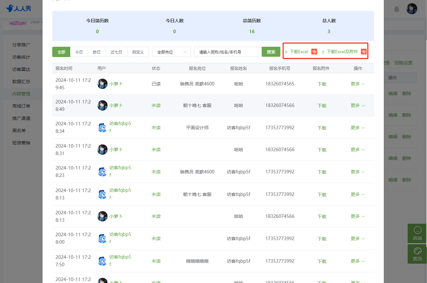
Task: Select the 昨日 time filter tab
Action: click(x=97, y=52)
